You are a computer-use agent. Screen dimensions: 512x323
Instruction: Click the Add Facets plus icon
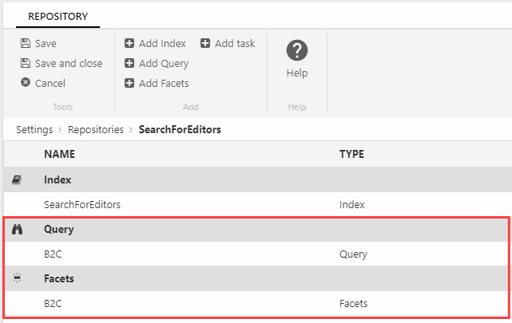pos(129,83)
